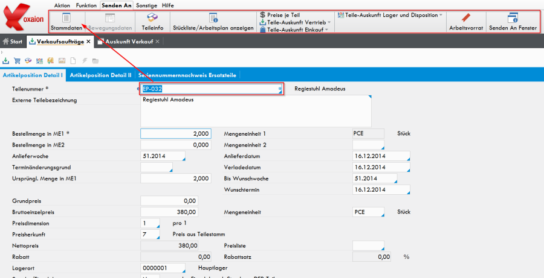Click the Teileinfo ribbon icon
This screenshot has width=544, height=278.
[152, 22]
